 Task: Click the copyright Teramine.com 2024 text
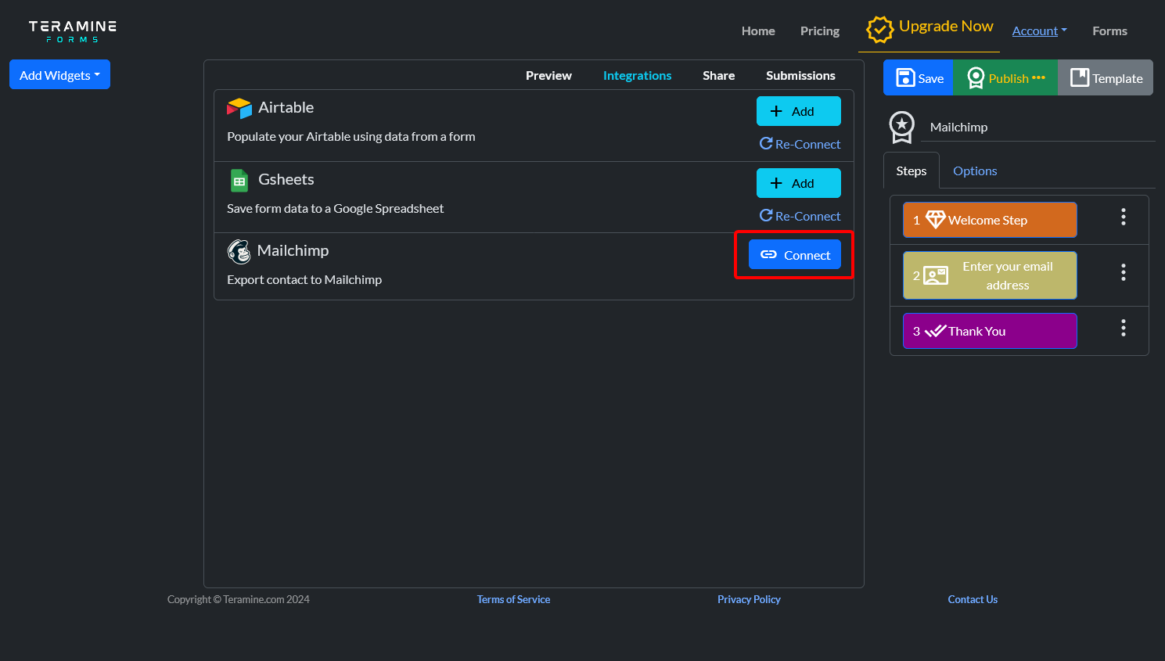pos(239,599)
